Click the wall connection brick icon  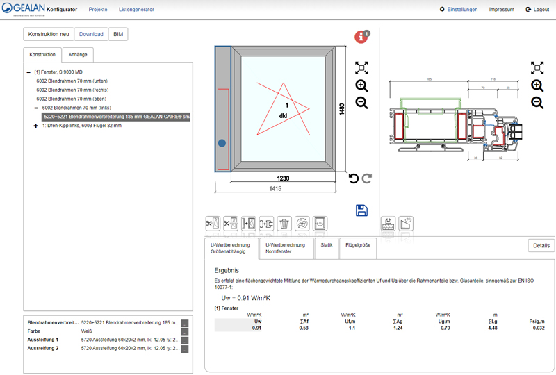(389, 224)
